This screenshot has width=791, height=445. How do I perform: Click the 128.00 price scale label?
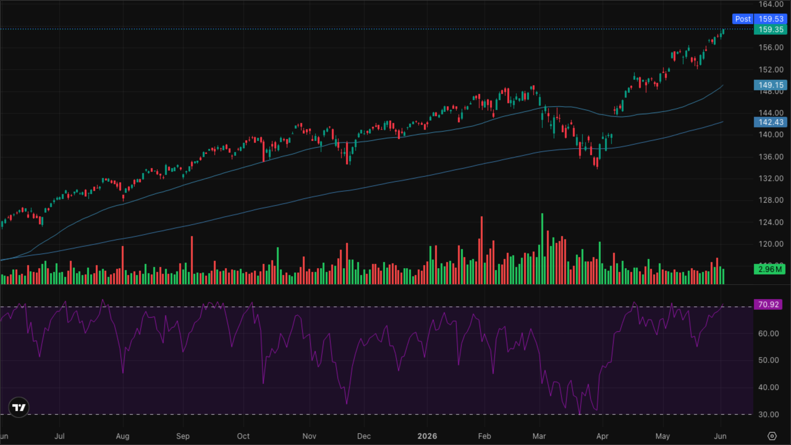[x=771, y=200]
